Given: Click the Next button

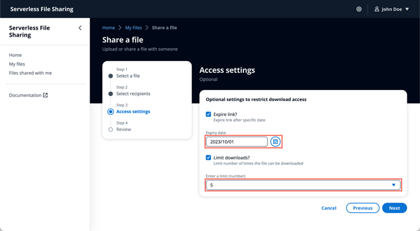Looking at the screenshot, I should click(x=394, y=208).
